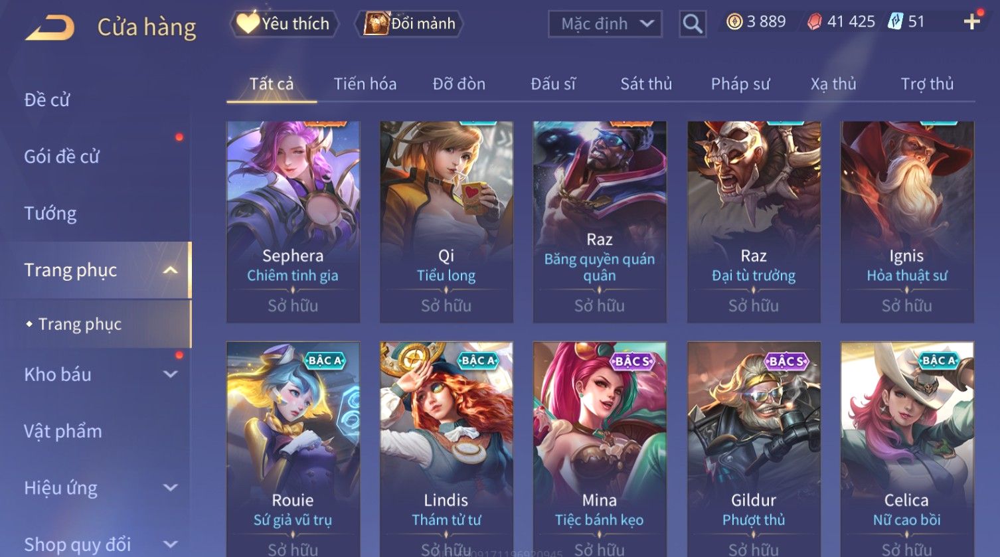Select Ignis Hỏa thuật sư skin card

point(907,222)
